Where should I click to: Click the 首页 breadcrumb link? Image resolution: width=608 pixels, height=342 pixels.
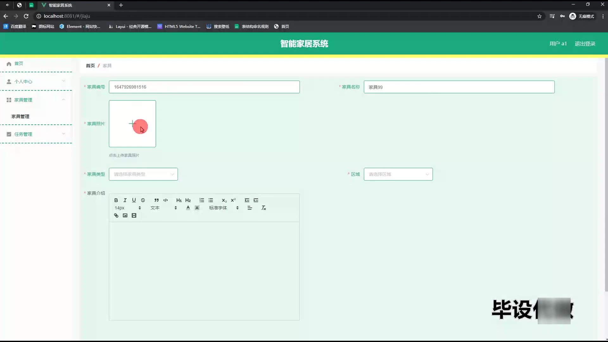coord(90,66)
